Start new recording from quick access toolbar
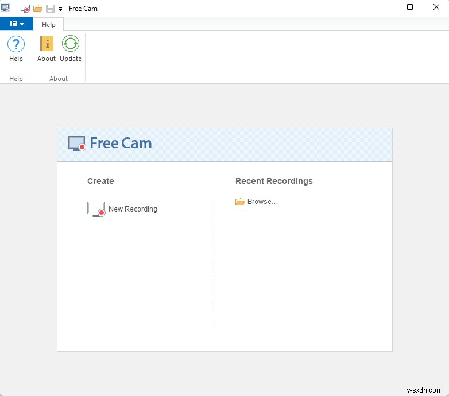 [25, 9]
